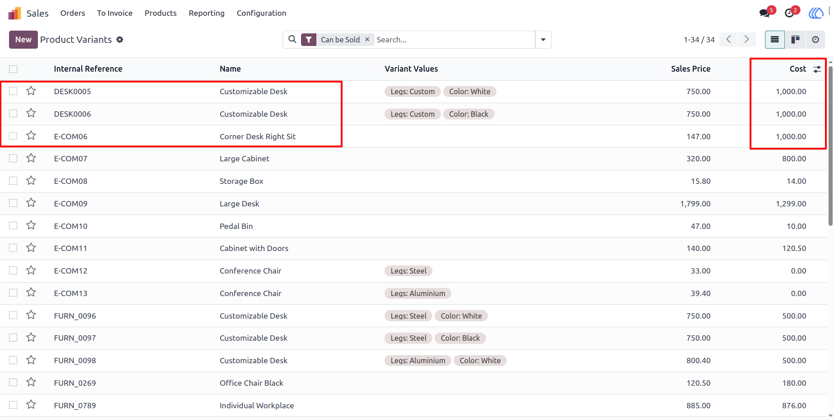834x420 pixels.
Task: Star the FURN_0269 Office Chair Black row
Action: pyautogui.click(x=31, y=383)
